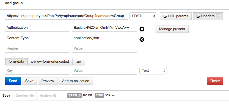
Task: Send the request
Action: tap(13, 81)
